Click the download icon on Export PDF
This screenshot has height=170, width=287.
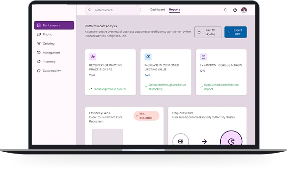[229, 32]
